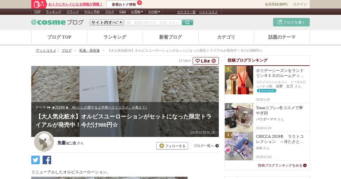This screenshot has width=341, height=179.
Task: Open サロン予約 menu item
Action: [x=92, y=12]
